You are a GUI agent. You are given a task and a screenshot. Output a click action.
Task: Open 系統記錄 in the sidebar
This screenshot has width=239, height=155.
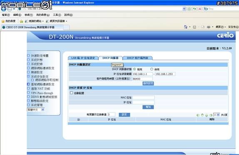(37, 64)
